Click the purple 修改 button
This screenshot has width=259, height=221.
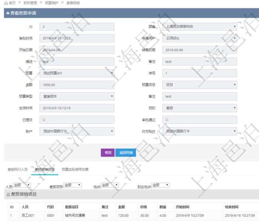108,152
